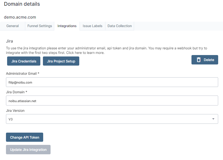Click the trash can icon on Delete
The height and width of the screenshot is (160, 223).
(199, 60)
